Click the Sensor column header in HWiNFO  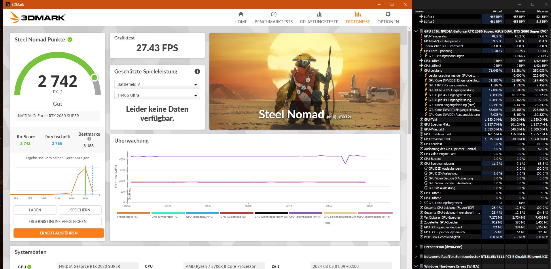pyautogui.click(x=447, y=11)
